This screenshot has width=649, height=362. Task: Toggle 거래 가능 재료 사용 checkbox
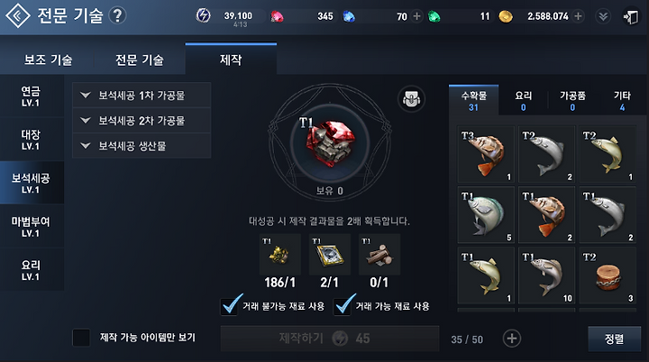coord(343,306)
